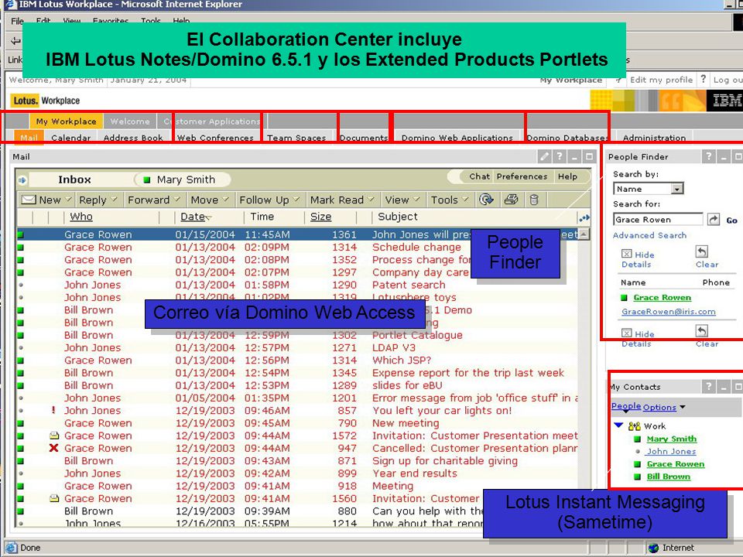
Task: Open the Reply dropdown menu
Action: click(x=114, y=200)
